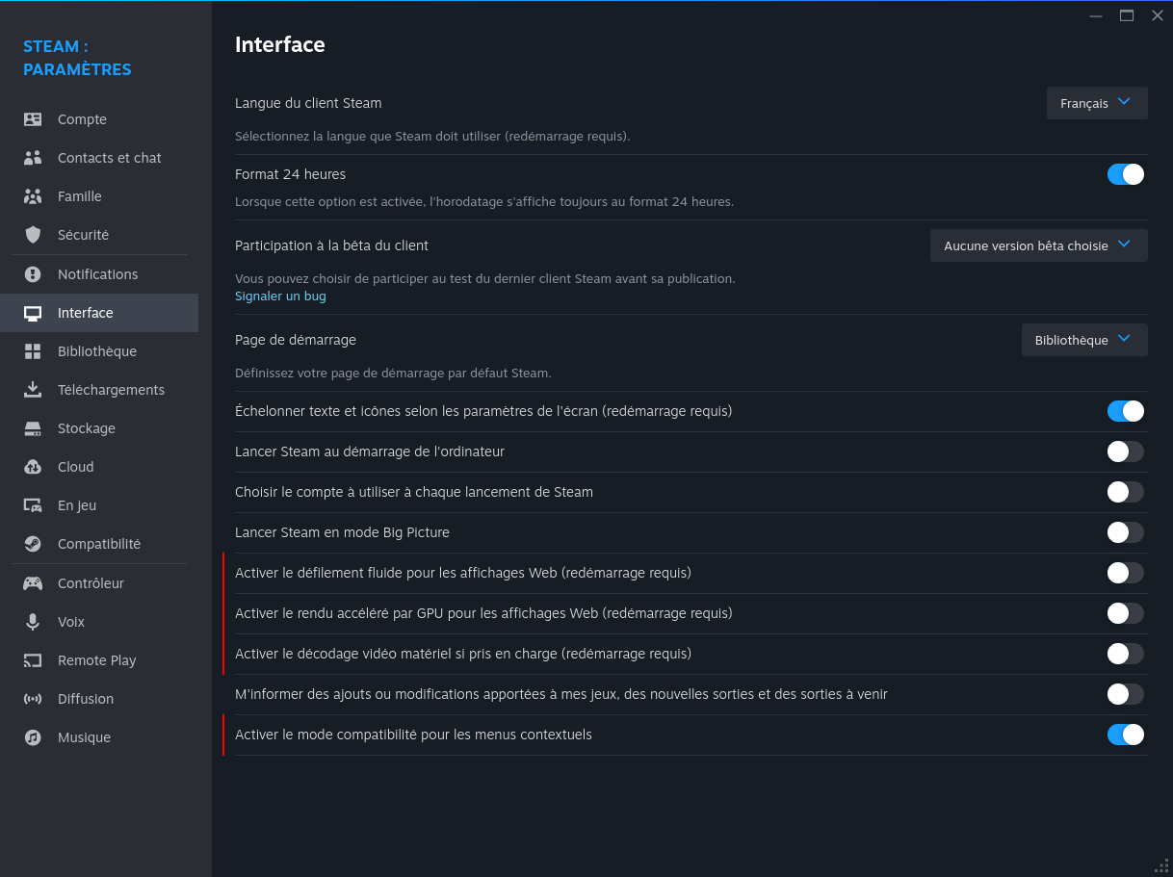Screen dimensions: 1173x877
Task: Toggle Choisir le compte à chaque lancement
Action: 1126,492
